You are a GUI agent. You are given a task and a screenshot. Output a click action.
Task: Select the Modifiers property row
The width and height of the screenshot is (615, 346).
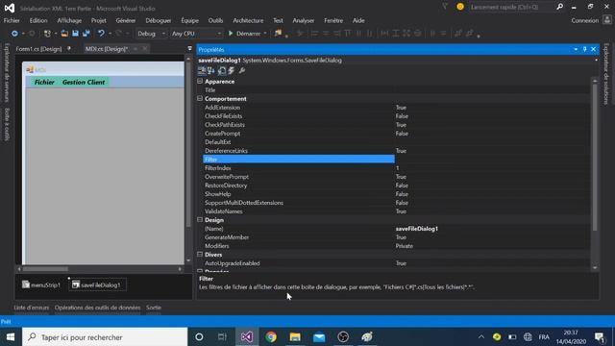[x=396, y=246]
